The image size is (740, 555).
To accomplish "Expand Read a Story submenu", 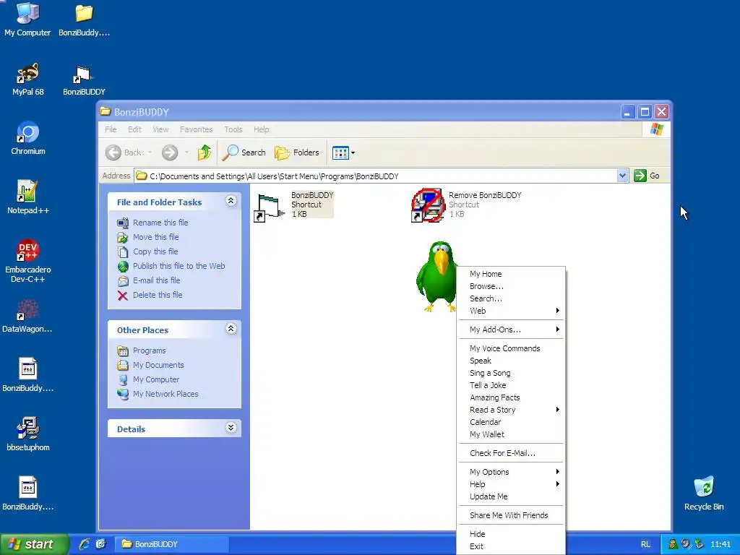I will click(511, 410).
